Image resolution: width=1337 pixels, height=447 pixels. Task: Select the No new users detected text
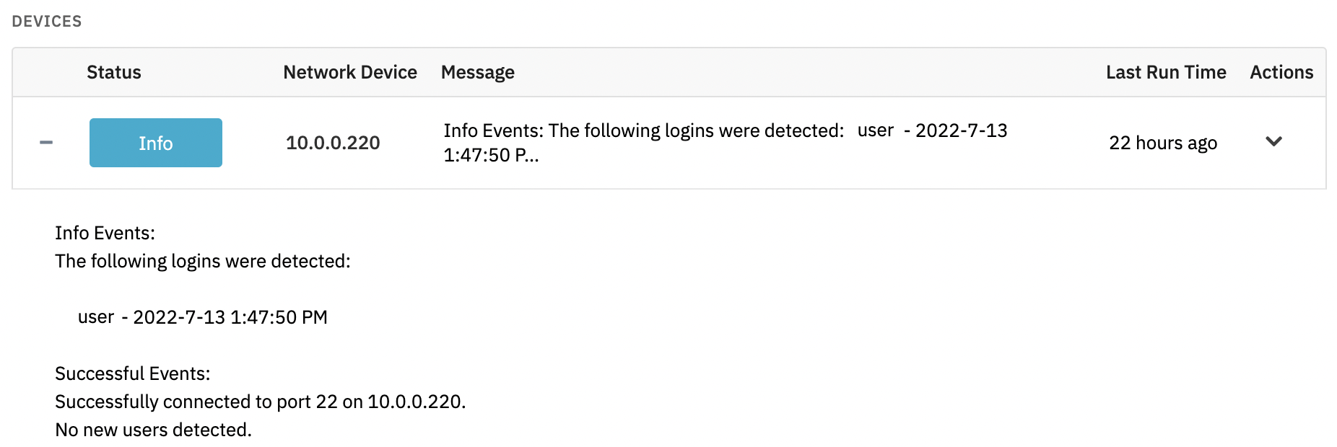point(153,430)
